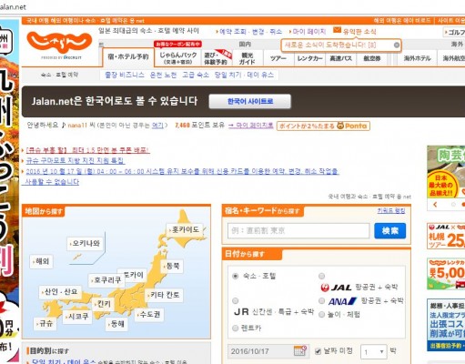465x364 pixels.
Task: Open the 航空券 tab
Action: point(372,58)
